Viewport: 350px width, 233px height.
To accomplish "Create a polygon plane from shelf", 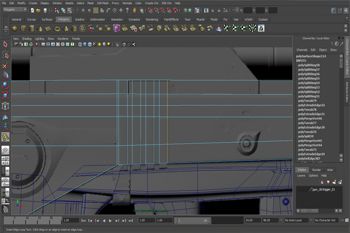I will coord(48,29).
